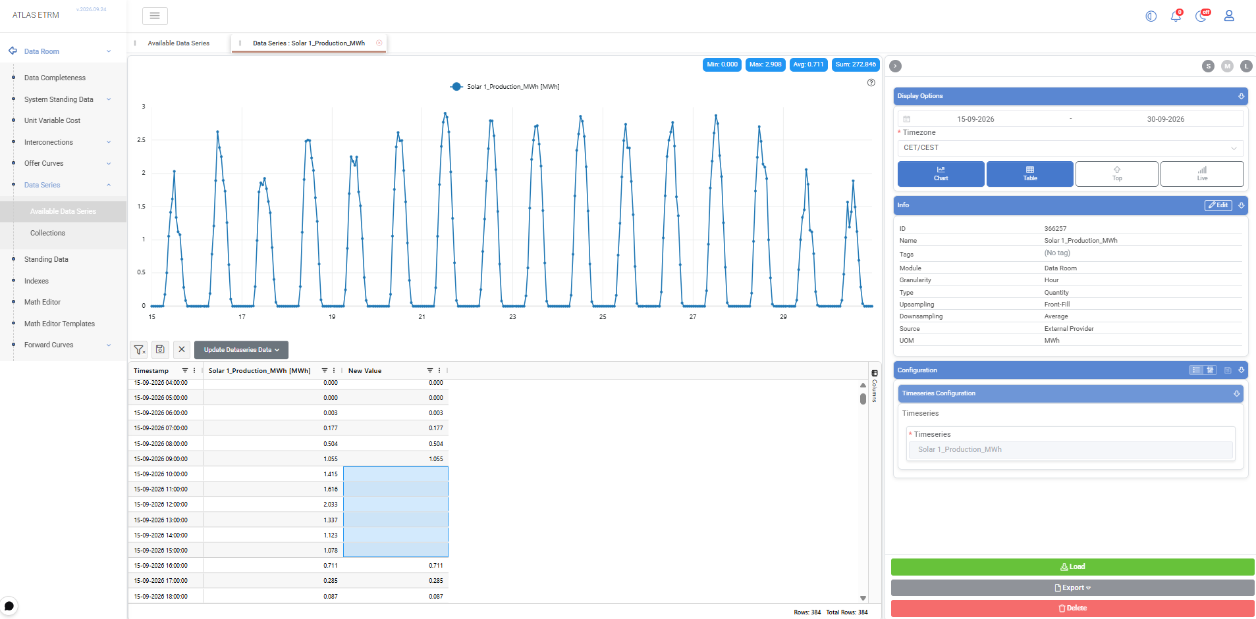Click the clear filters funnel icon
The image size is (1256, 619).
click(x=139, y=350)
